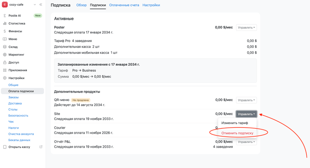Click the Склад box icon

coord(5,47)
